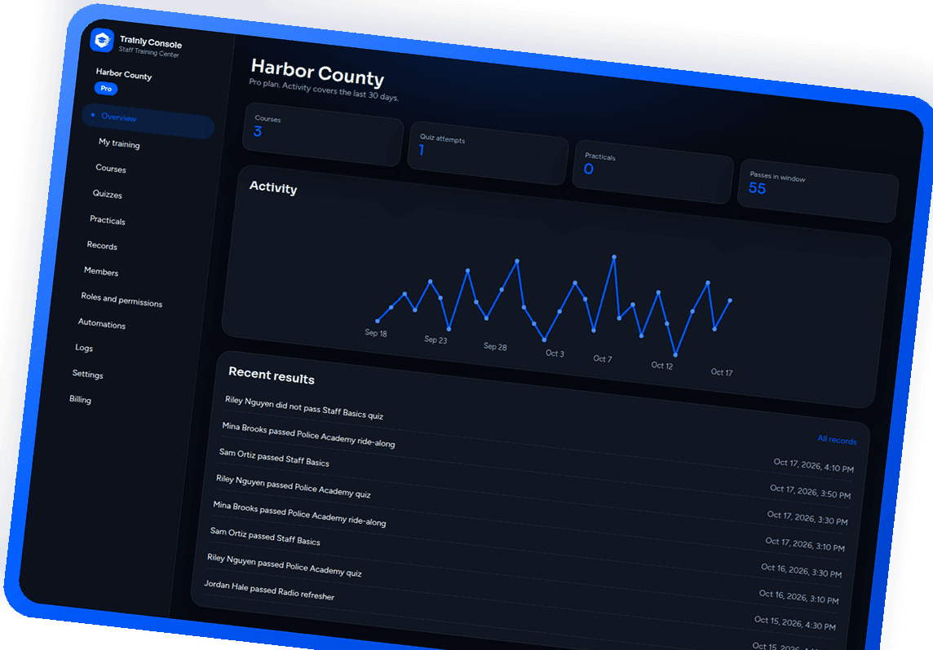This screenshot has height=650, width=933.
Task: Click the Oct 17 chart axis label
Action: 721,372
